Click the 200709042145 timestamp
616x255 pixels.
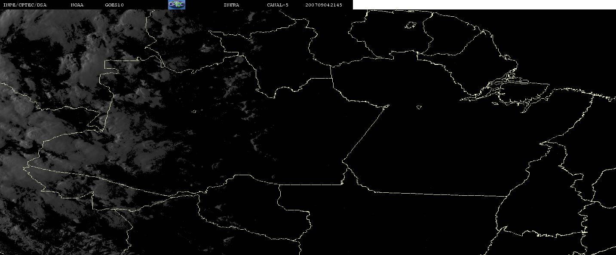coord(324,5)
